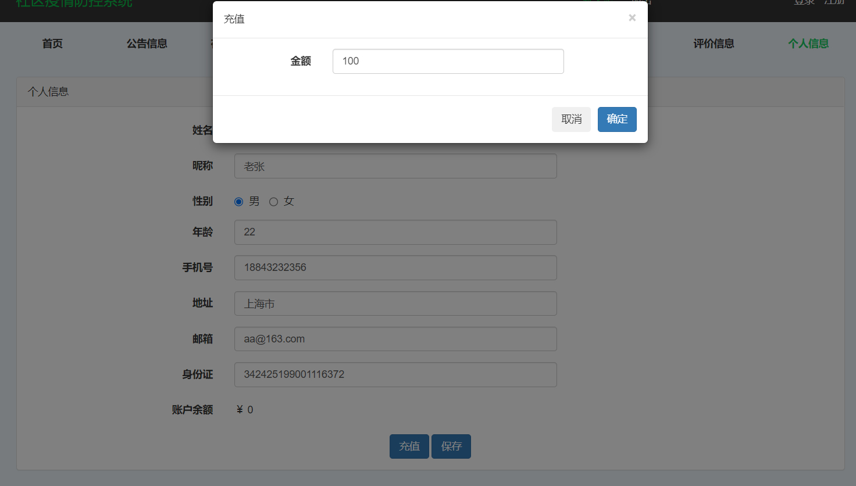Image resolution: width=856 pixels, height=486 pixels.
Task: Click the 昵称 field containing 老张
Action: (x=395, y=166)
